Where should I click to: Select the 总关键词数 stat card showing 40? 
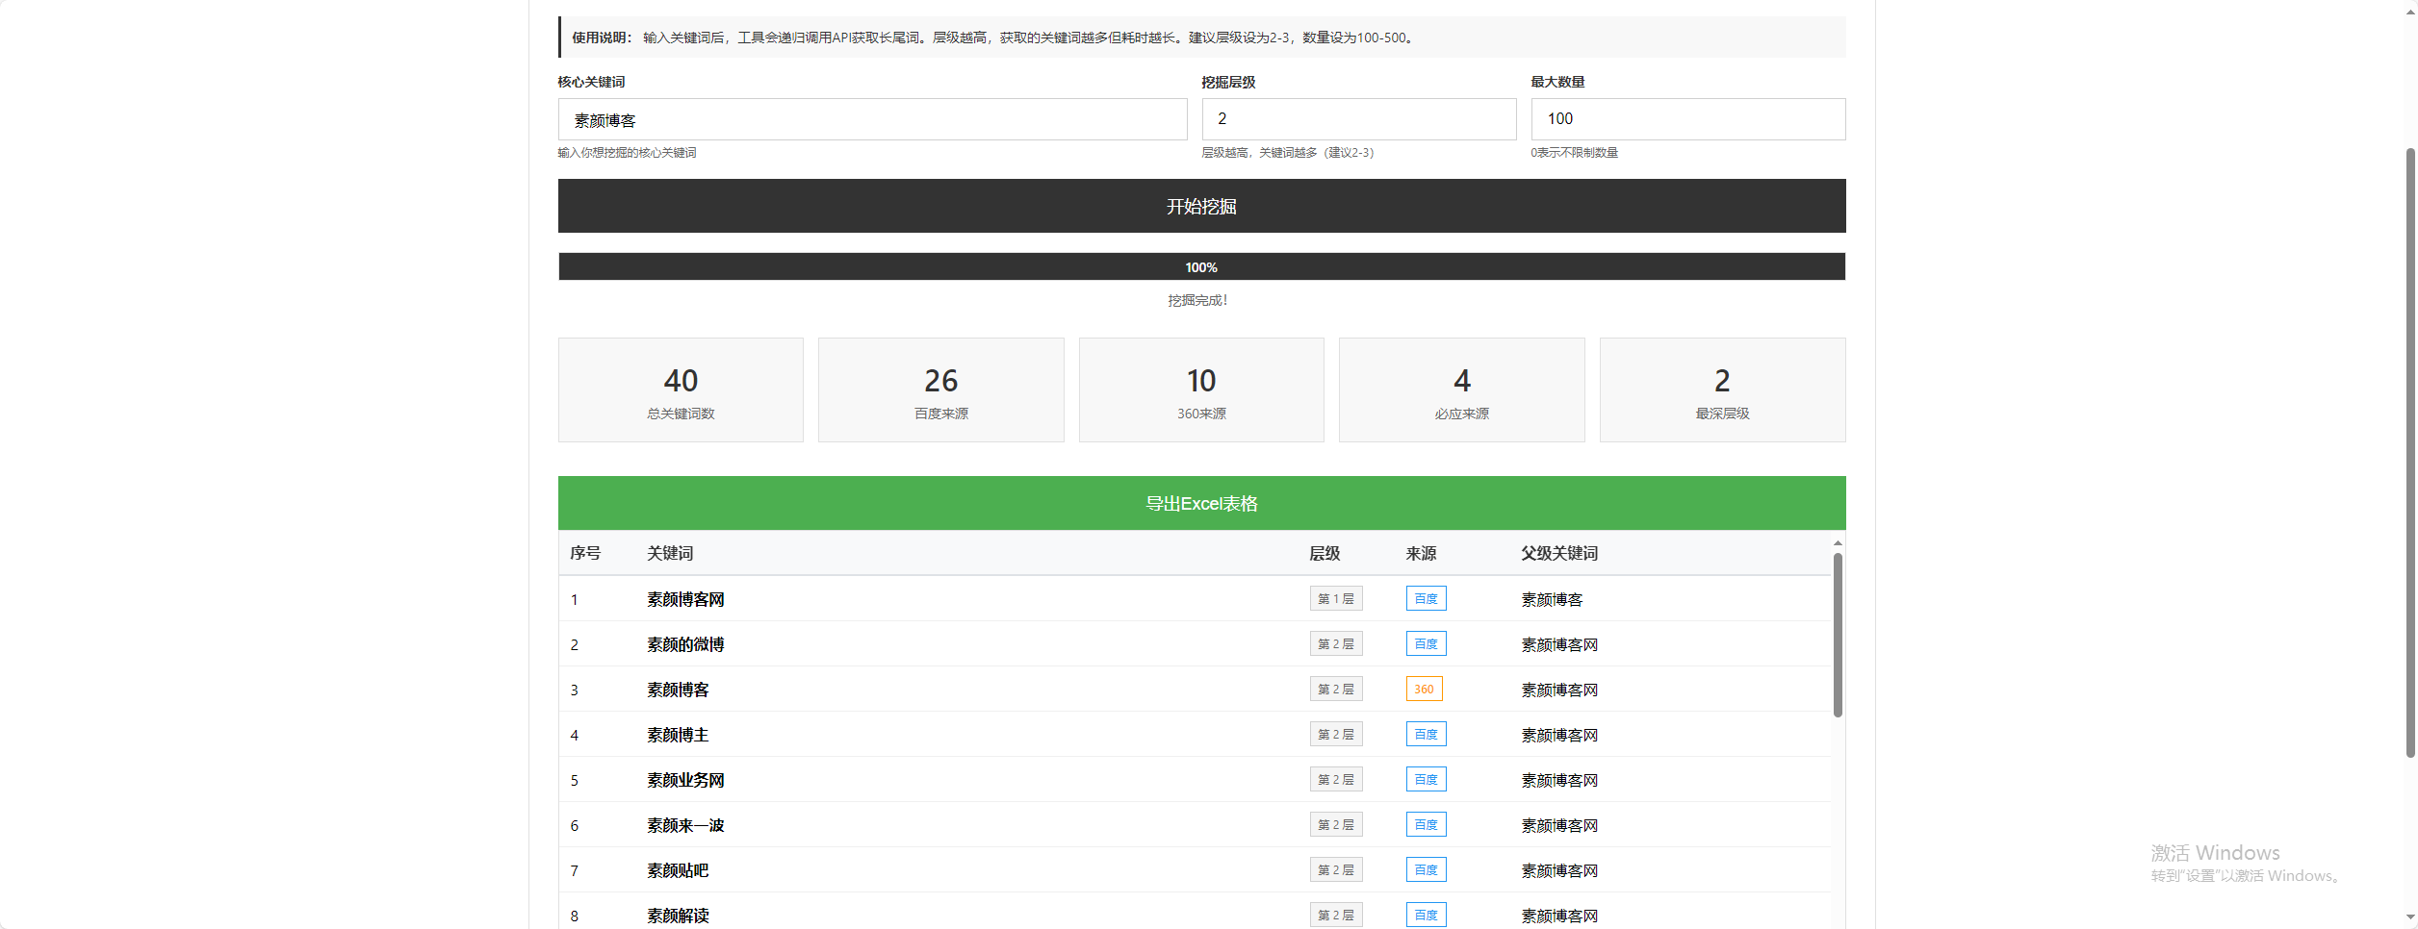coord(681,389)
